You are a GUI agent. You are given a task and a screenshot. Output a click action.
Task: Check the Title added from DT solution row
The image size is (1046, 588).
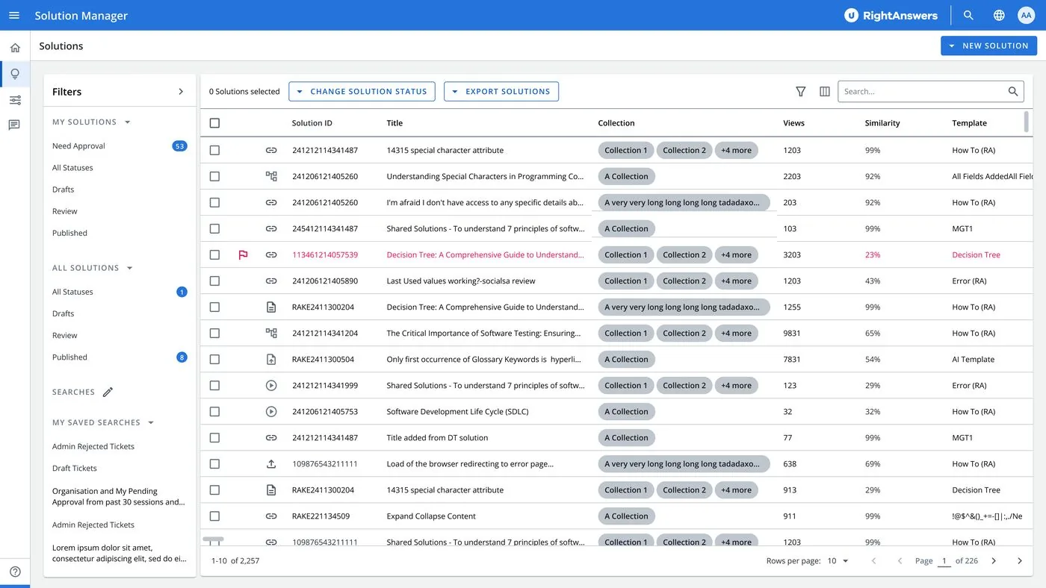(214, 437)
